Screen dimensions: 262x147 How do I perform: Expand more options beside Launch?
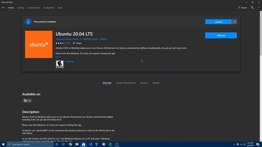(234, 22)
